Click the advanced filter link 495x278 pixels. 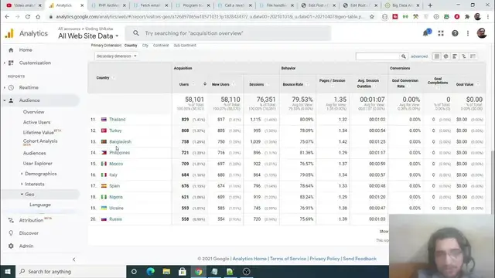coord(419,56)
